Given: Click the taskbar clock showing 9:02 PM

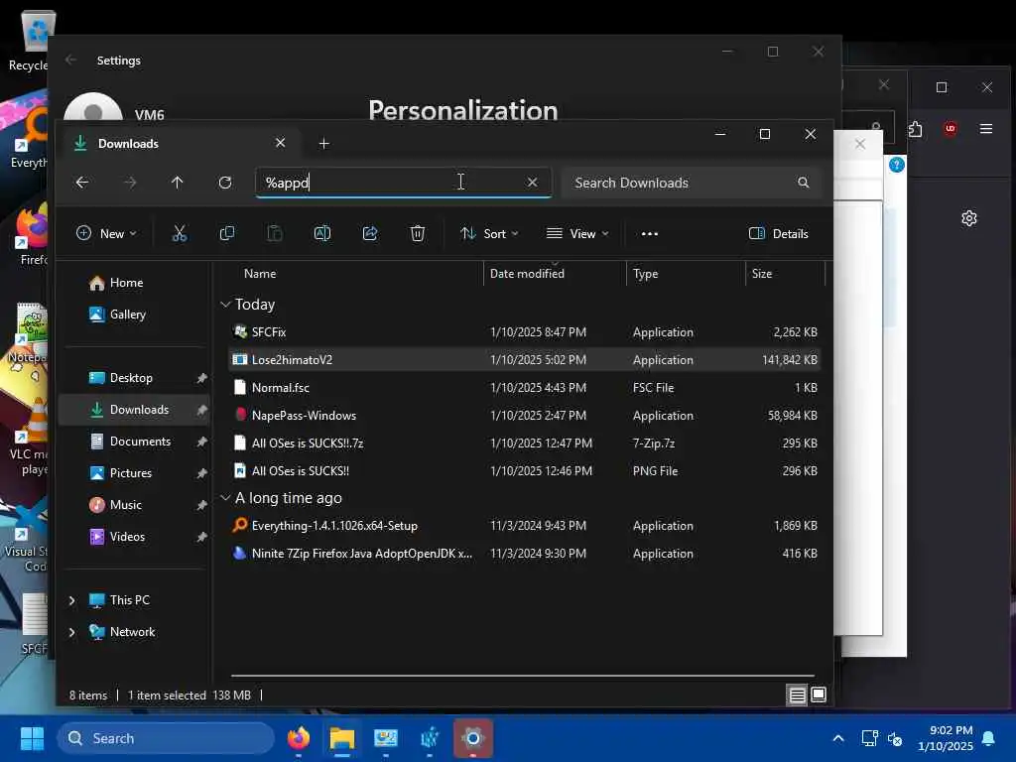Looking at the screenshot, I should pos(946,738).
